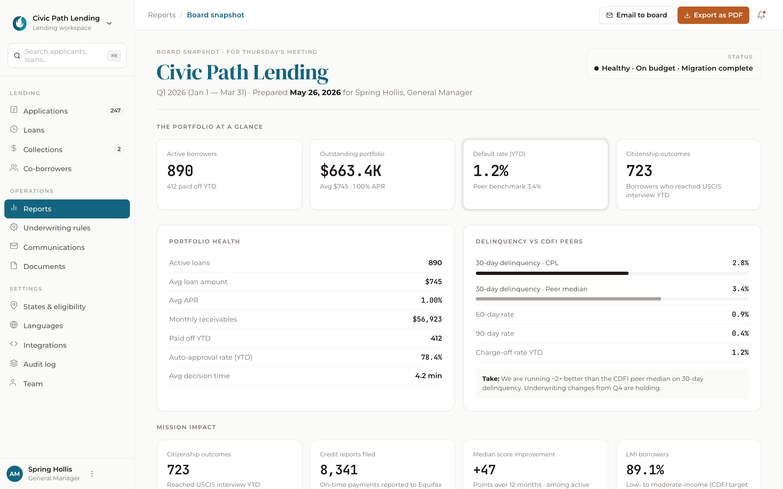
Task: Open Audit log page
Action: point(67,364)
